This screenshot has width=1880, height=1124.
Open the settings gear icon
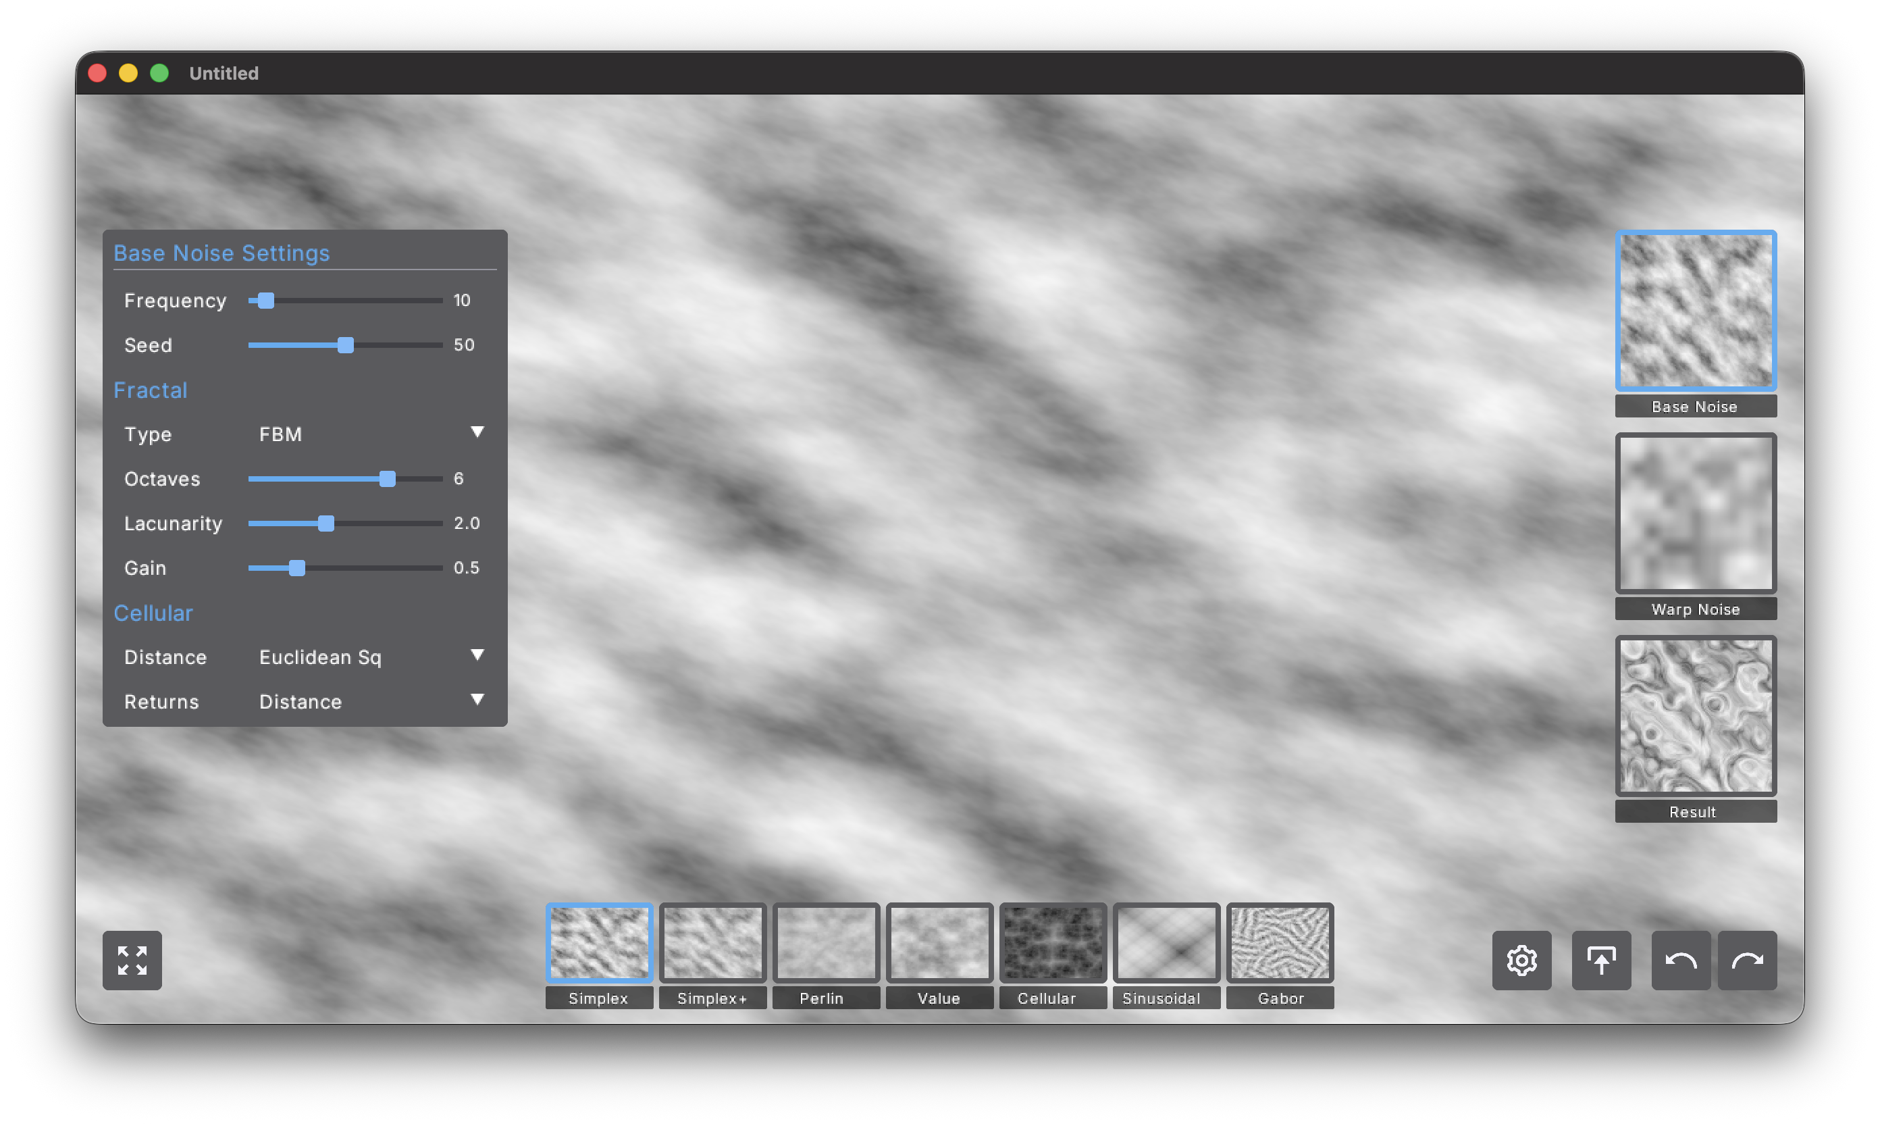tap(1521, 960)
